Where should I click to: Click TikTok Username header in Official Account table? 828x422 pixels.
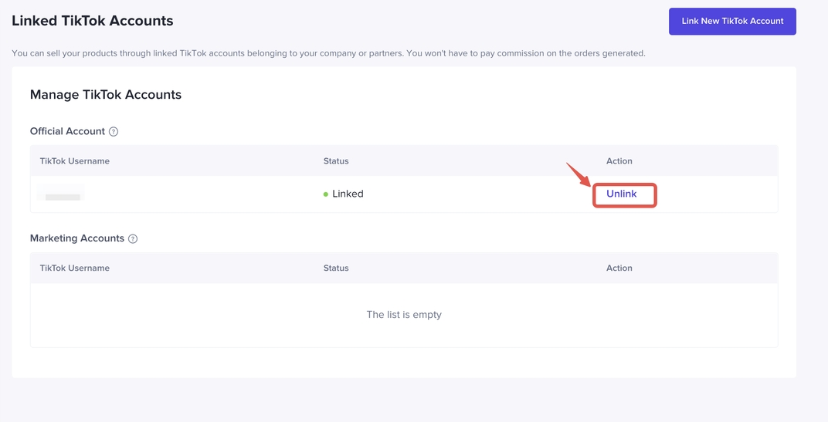coord(75,161)
